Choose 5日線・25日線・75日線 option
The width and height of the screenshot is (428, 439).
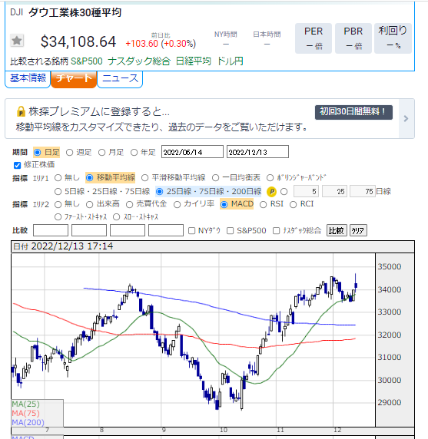click(58, 192)
